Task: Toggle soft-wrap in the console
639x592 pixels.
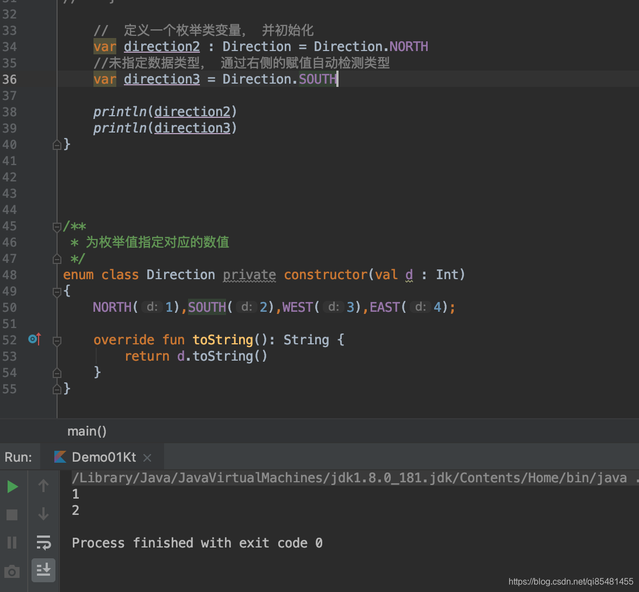Action: [43, 543]
